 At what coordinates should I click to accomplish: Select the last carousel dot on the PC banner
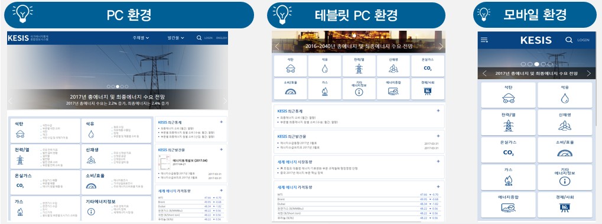click(x=126, y=87)
